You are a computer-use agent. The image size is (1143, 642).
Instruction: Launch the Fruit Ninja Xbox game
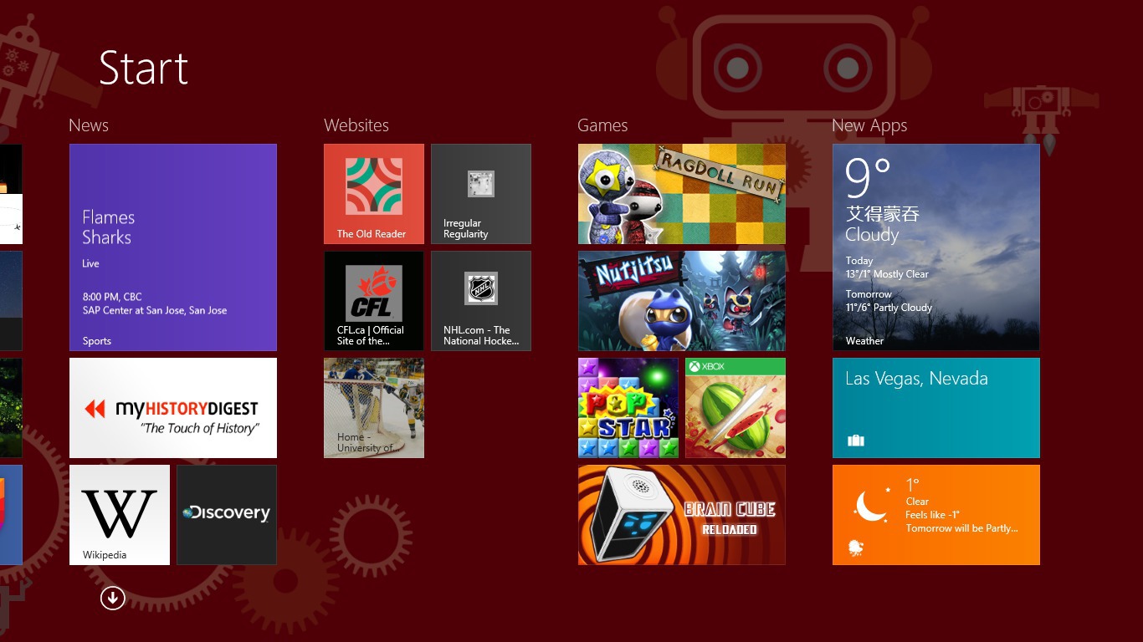click(736, 408)
